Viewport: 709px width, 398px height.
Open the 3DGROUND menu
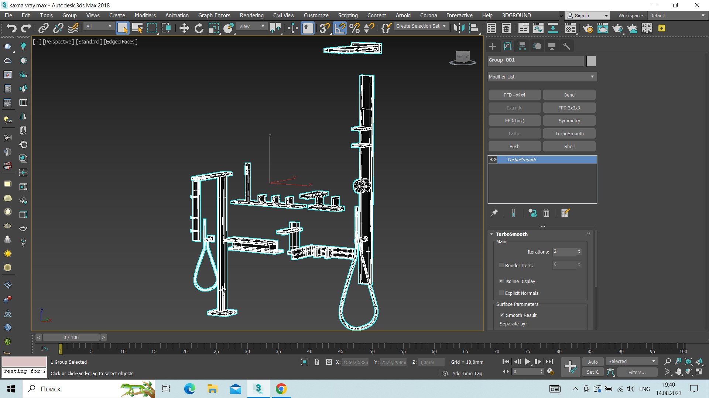(516, 15)
